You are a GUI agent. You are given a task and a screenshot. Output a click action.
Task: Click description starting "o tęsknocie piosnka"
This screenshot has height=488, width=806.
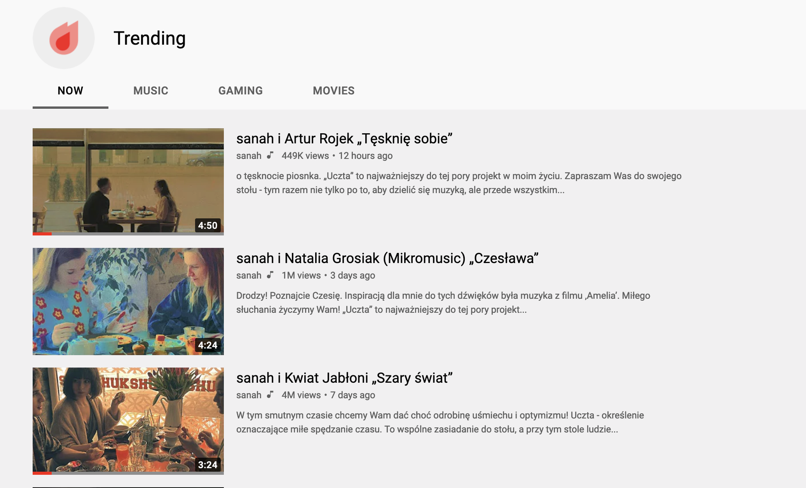click(459, 183)
